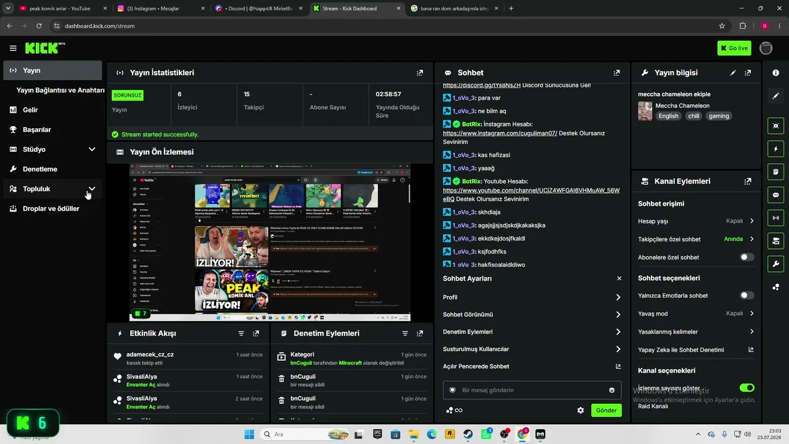Pop out the Kanal Eylemleri panel
The width and height of the screenshot is (789, 444).
(x=748, y=181)
